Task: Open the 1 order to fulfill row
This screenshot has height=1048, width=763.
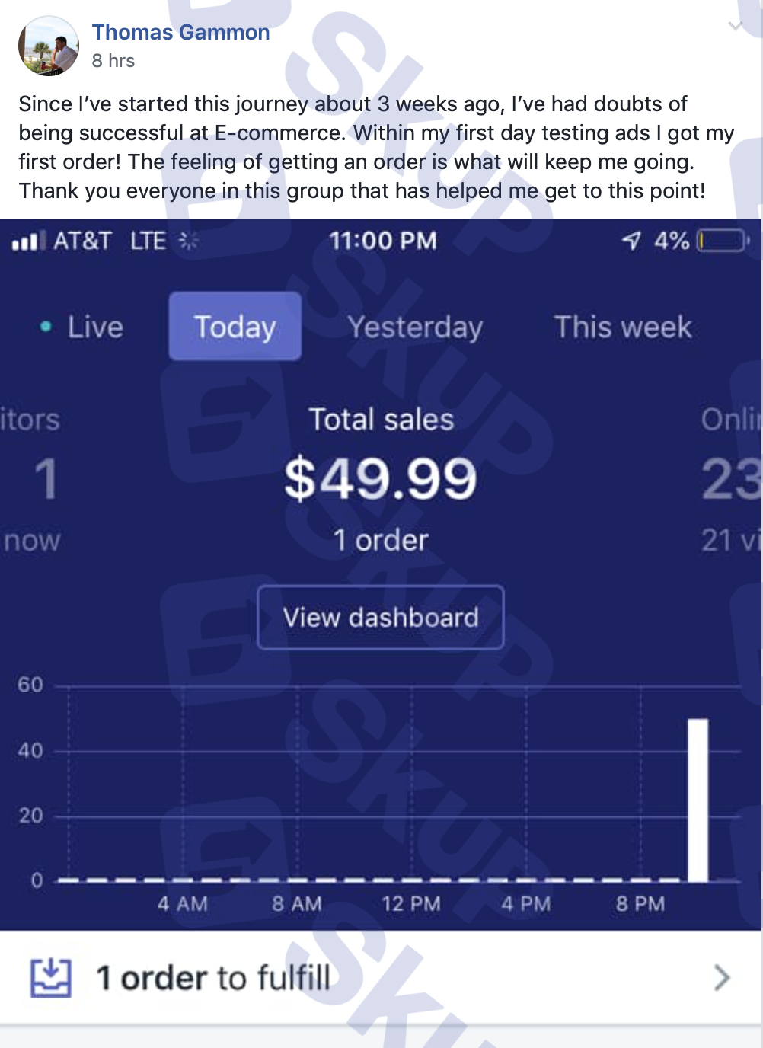Action: (381, 977)
